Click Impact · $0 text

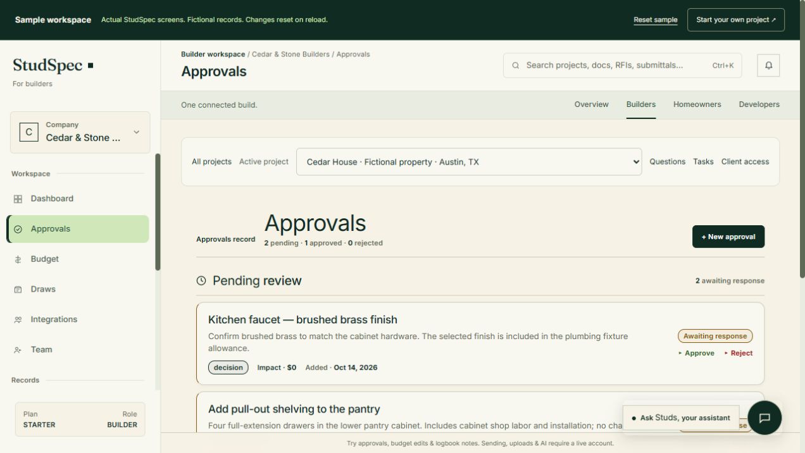point(277,368)
